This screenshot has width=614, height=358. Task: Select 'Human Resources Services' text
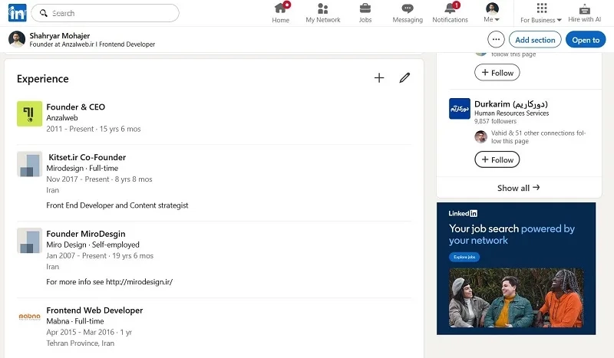click(x=511, y=113)
